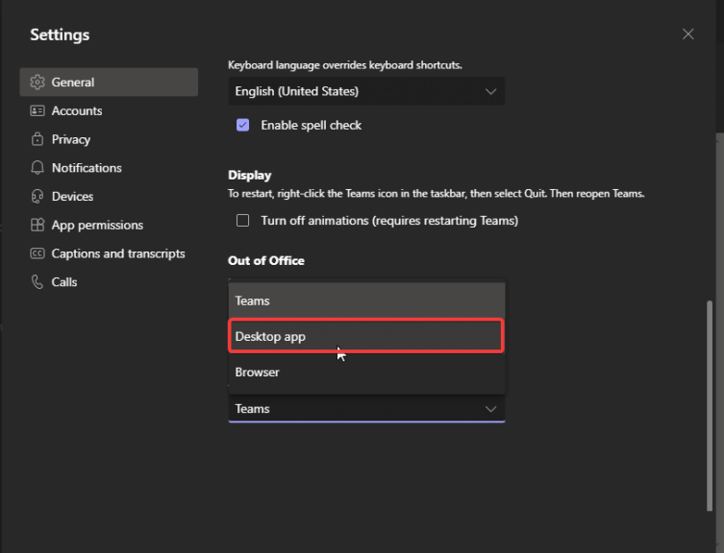Click the Accounts card icon
Screen dimensions: 724x553
(x=37, y=110)
